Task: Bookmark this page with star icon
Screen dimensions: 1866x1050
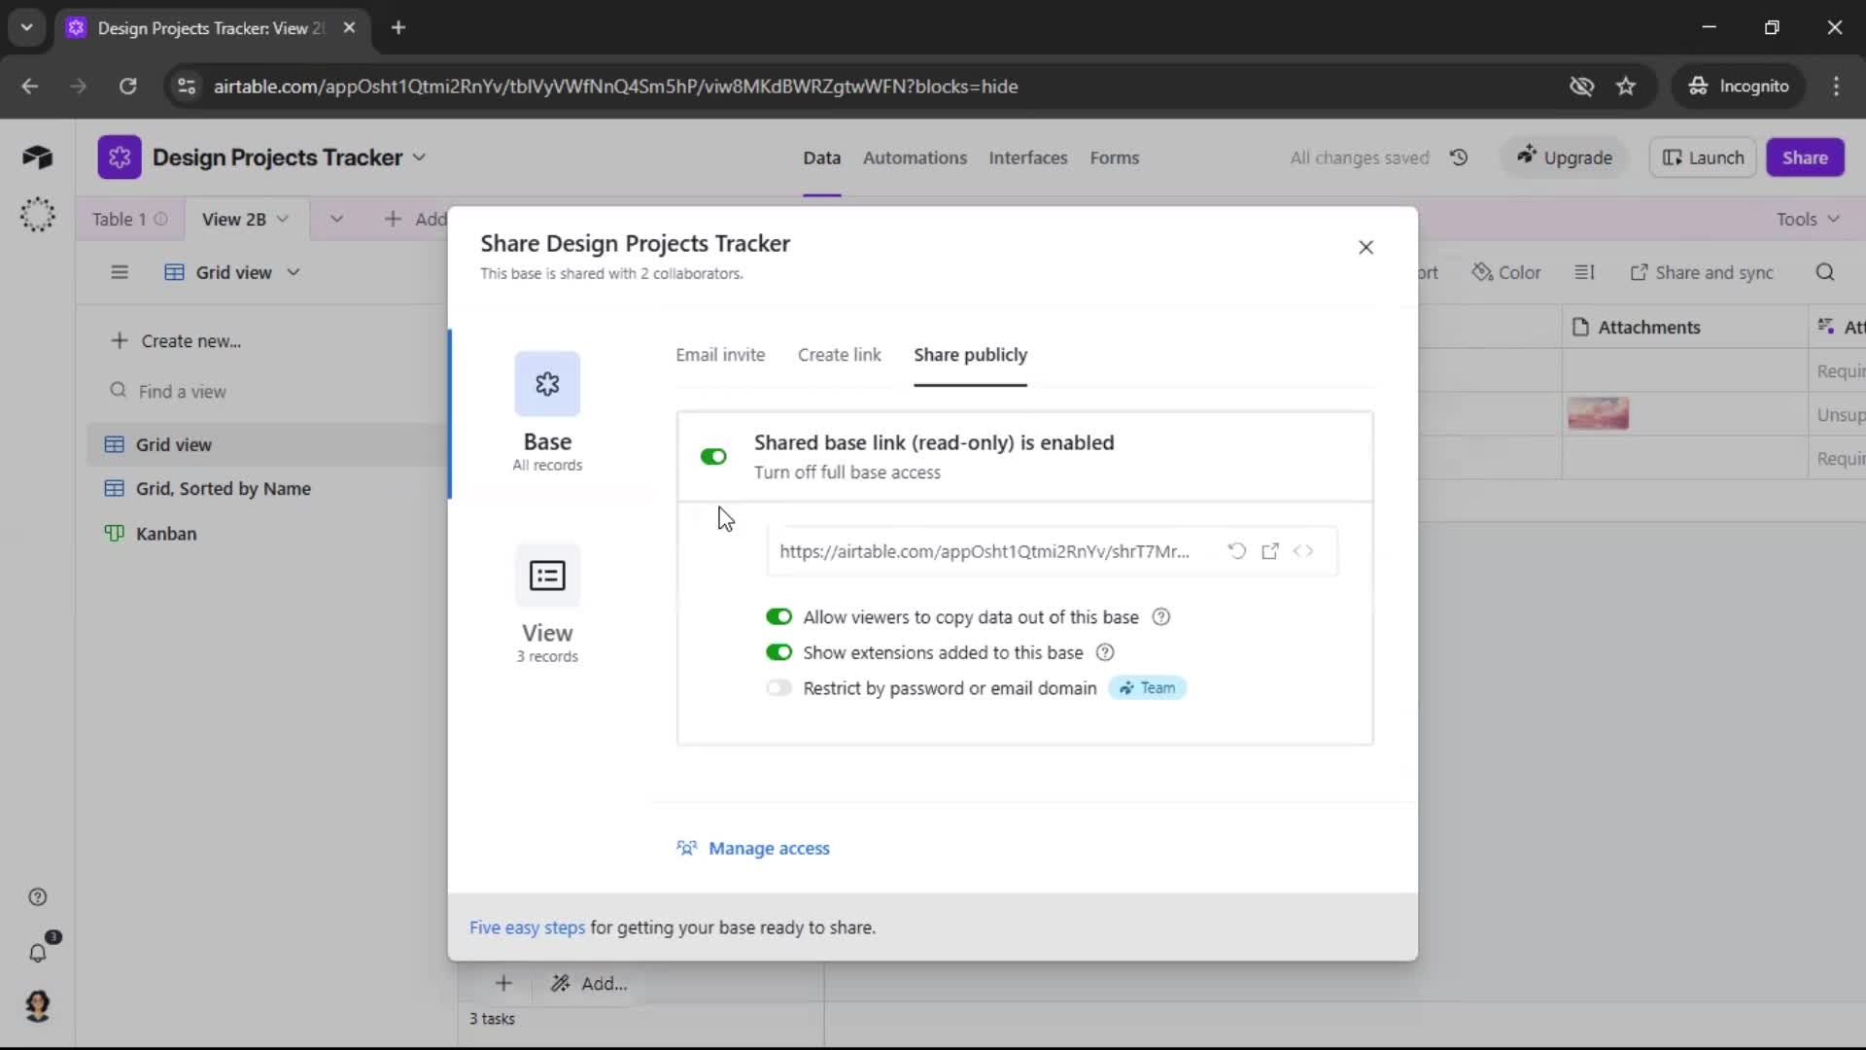Action: click(x=1626, y=87)
